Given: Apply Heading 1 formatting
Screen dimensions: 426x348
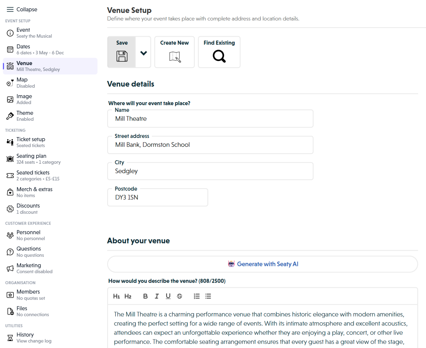Looking at the screenshot, I should [x=116, y=296].
